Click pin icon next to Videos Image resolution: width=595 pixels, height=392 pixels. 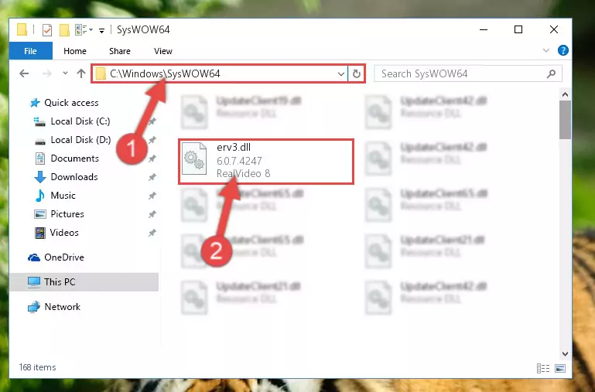tap(152, 233)
